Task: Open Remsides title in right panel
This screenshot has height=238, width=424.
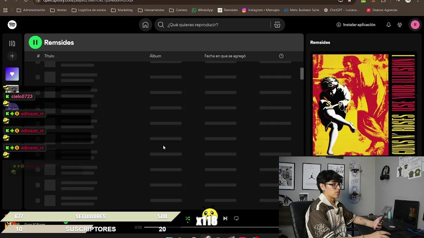Action: (320, 42)
